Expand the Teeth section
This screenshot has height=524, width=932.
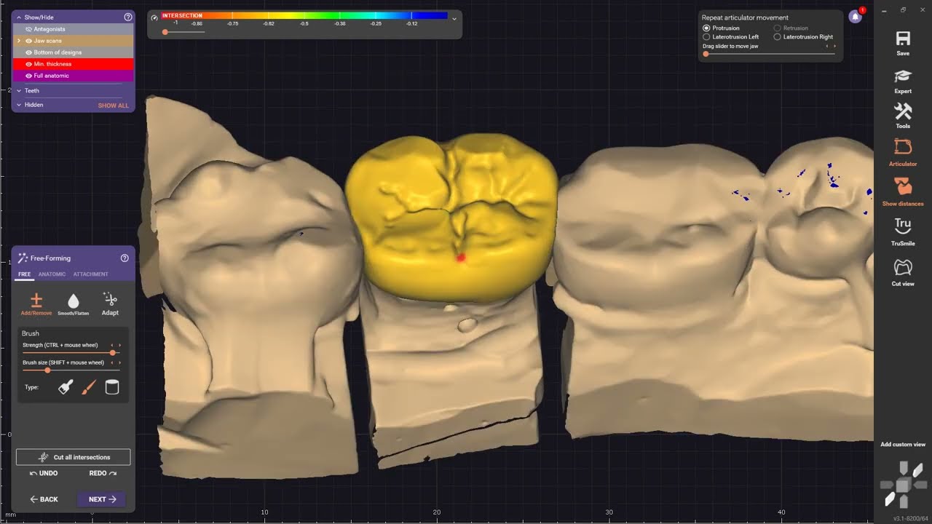coord(19,90)
